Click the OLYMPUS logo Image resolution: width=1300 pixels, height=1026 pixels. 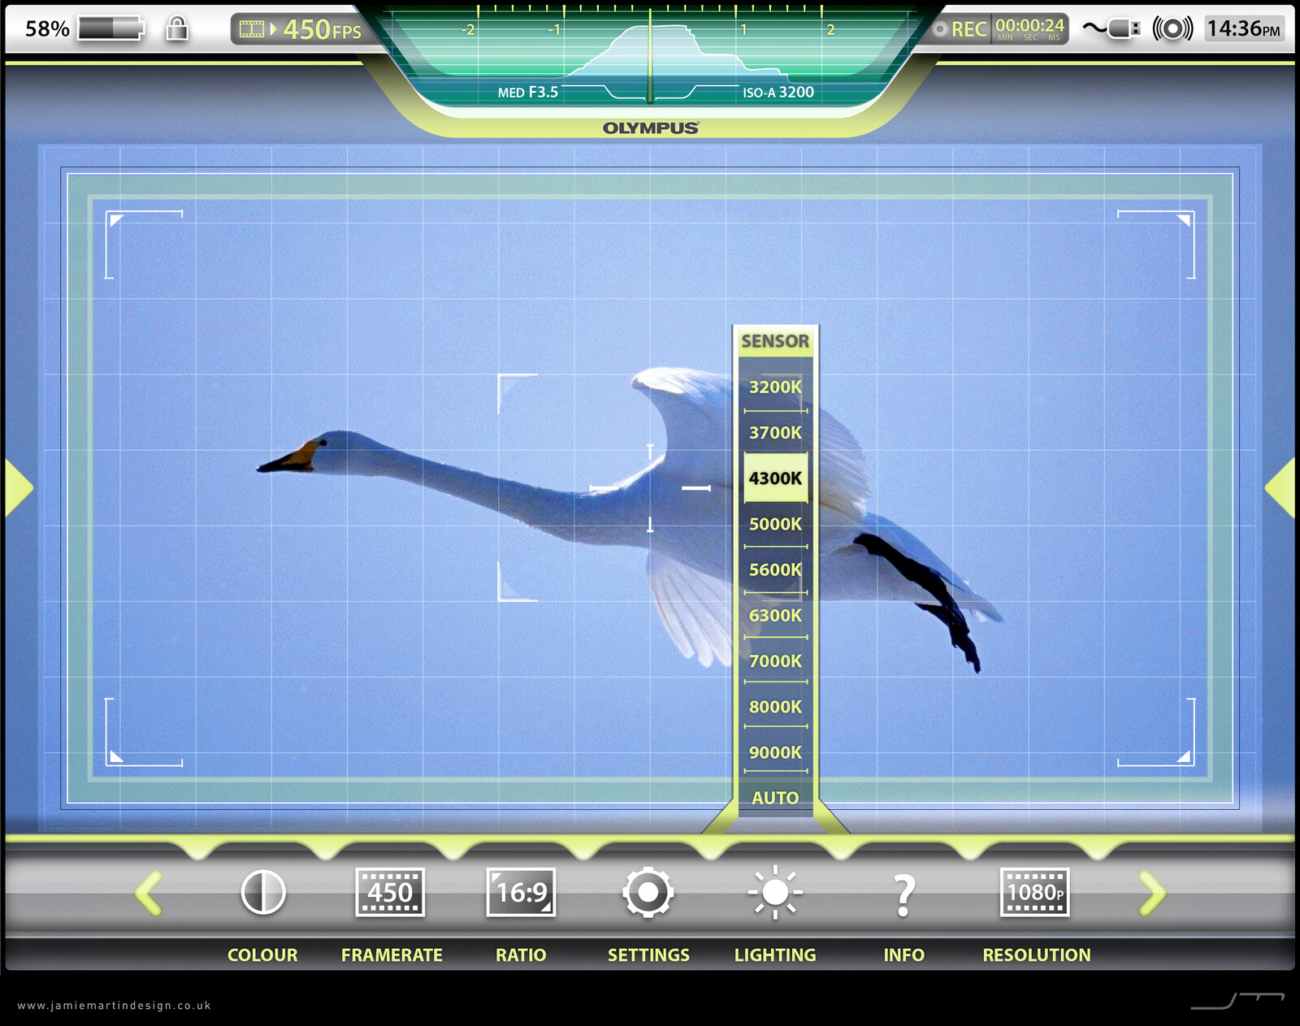click(651, 128)
